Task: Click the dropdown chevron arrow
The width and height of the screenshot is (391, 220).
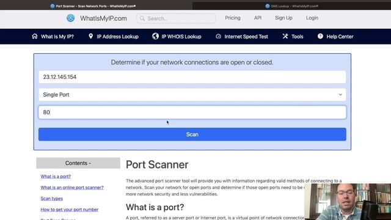Action: [340, 95]
